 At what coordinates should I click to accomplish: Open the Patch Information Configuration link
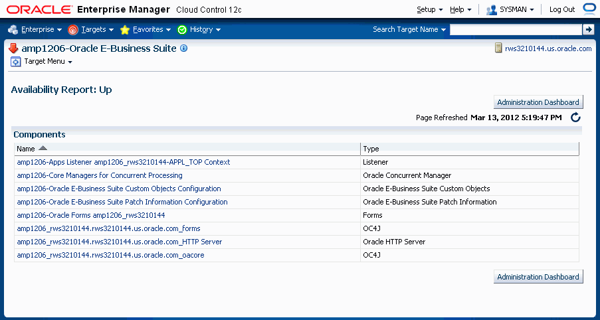click(x=122, y=202)
